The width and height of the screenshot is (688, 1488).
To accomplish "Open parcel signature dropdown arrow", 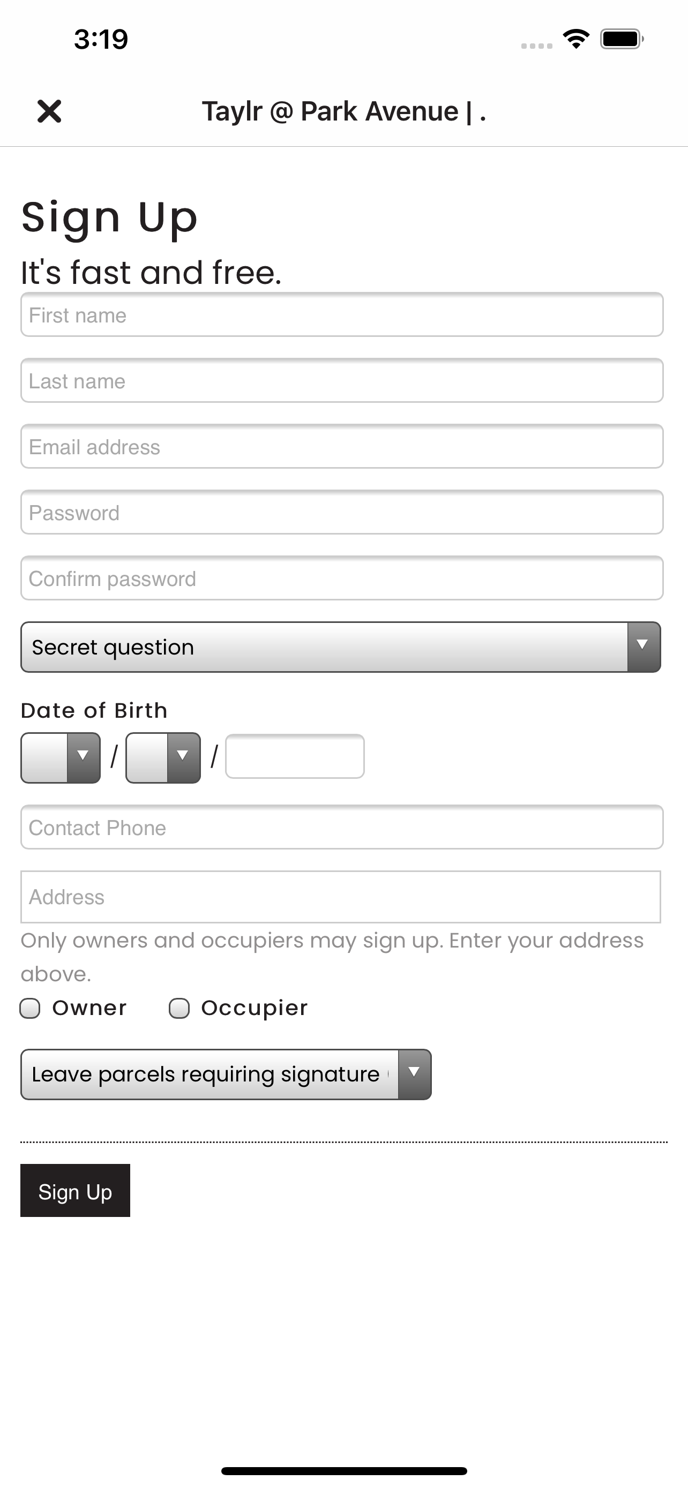I will [x=414, y=1074].
